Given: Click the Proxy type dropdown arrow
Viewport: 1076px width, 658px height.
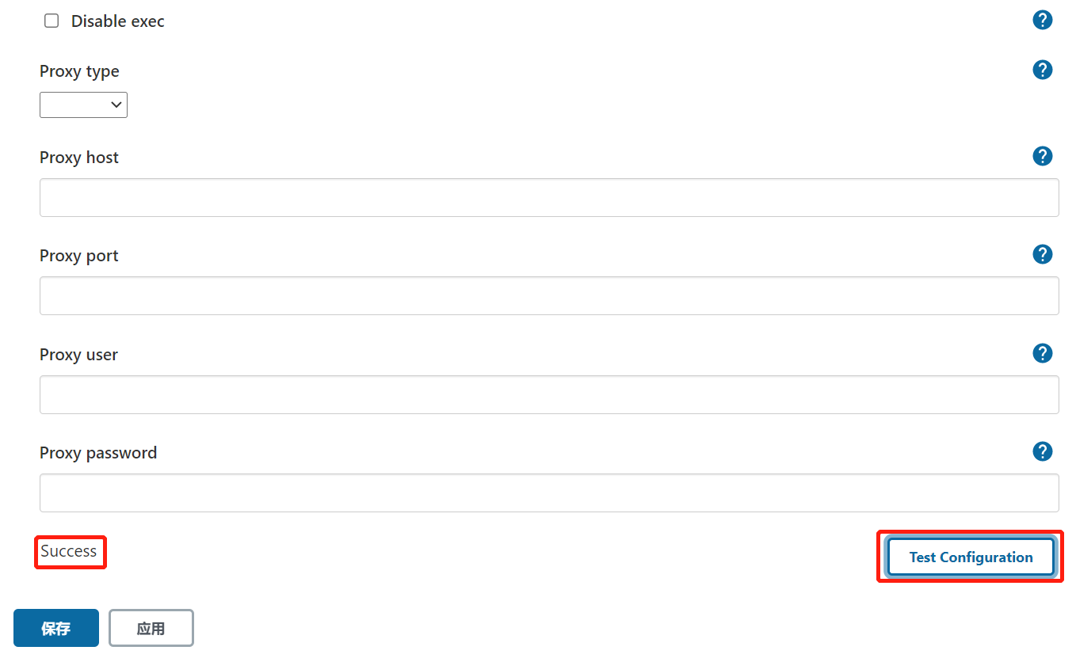Looking at the screenshot, I should 116,105.
